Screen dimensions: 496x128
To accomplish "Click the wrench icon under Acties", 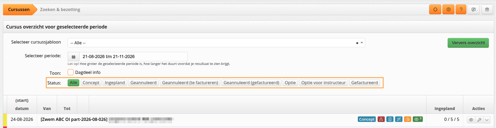I will pos(479,120).
